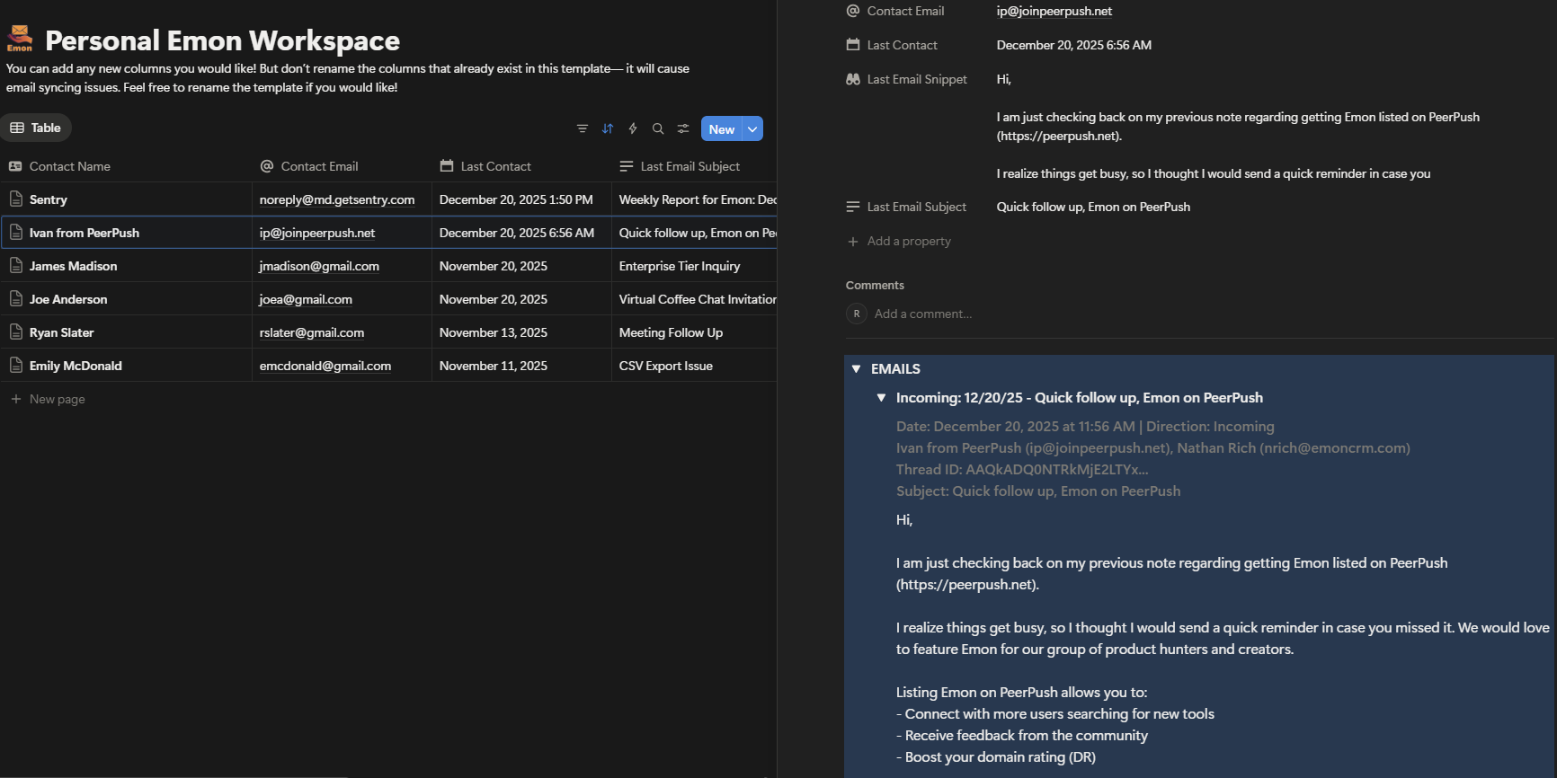Collapse the EMAILS toggle section
The width and height of the screenshot is (1557, 778).
tap(857, 369)
